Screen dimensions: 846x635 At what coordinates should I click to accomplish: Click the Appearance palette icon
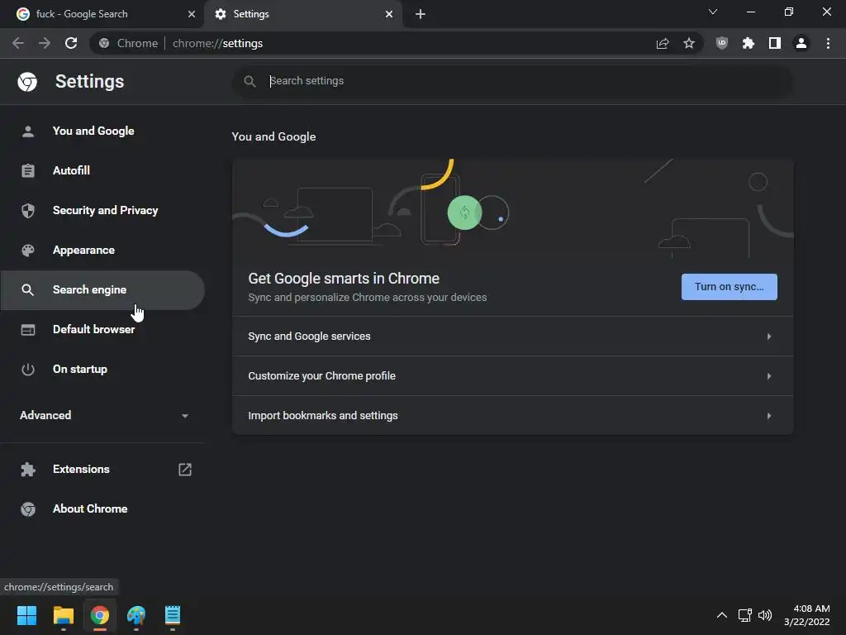(x=28, y=250)
